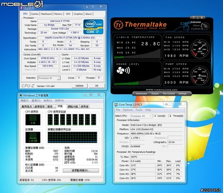This screenshot has height=193, width=223.
Task: Click the liquid temperature bar meter
Action: pyautogui.click(x=138, y=54)
